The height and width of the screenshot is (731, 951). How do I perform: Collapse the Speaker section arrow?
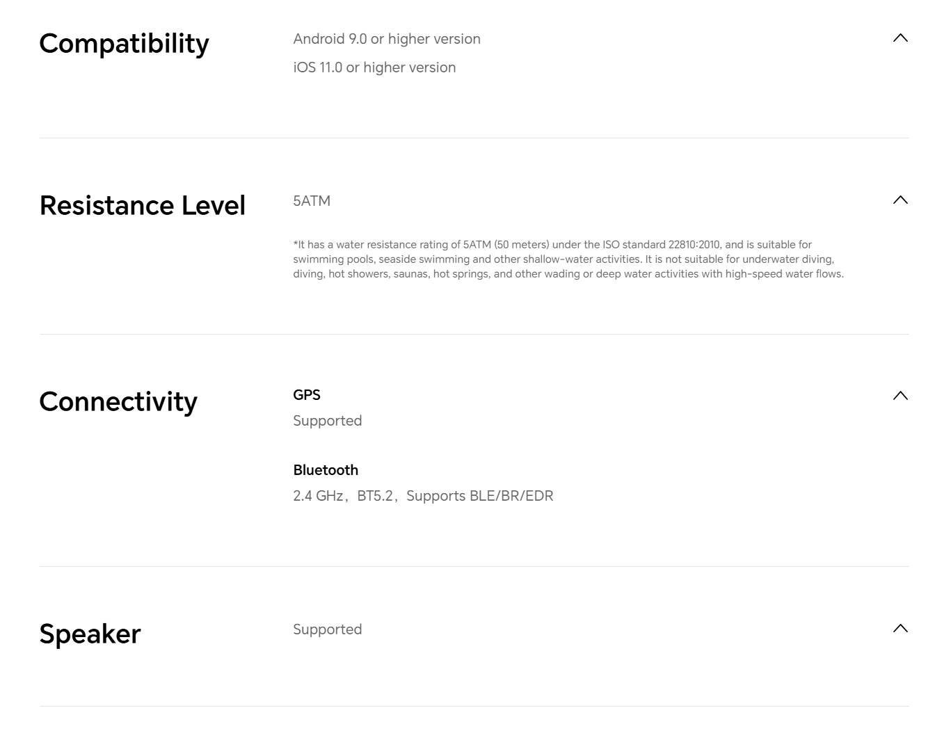[900, 629]
